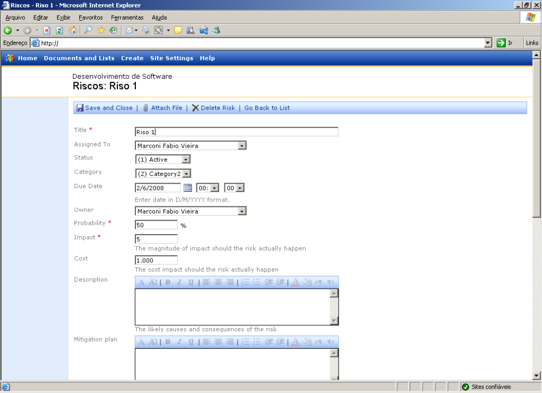Click Save and Close
Image resolution: width=542 pixels, height=393 pixels.
pyautogui.click(x=104, y=108)
